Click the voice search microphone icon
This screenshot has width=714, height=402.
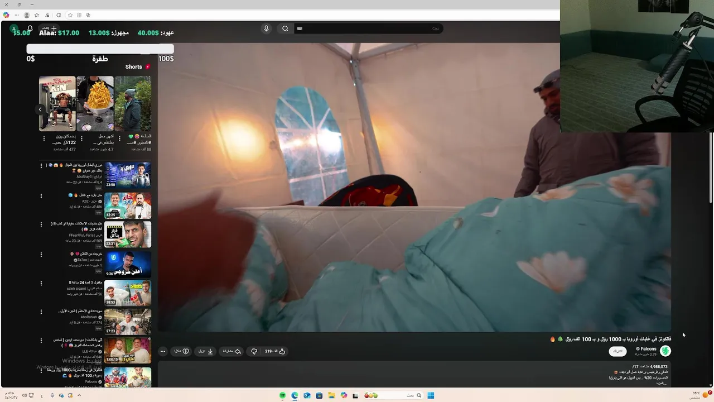pos(266,28)
